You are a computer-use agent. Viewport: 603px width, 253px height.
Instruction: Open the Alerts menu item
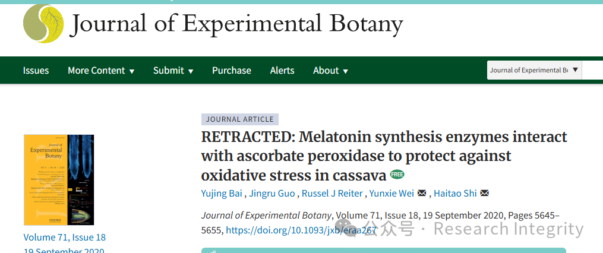282,70
